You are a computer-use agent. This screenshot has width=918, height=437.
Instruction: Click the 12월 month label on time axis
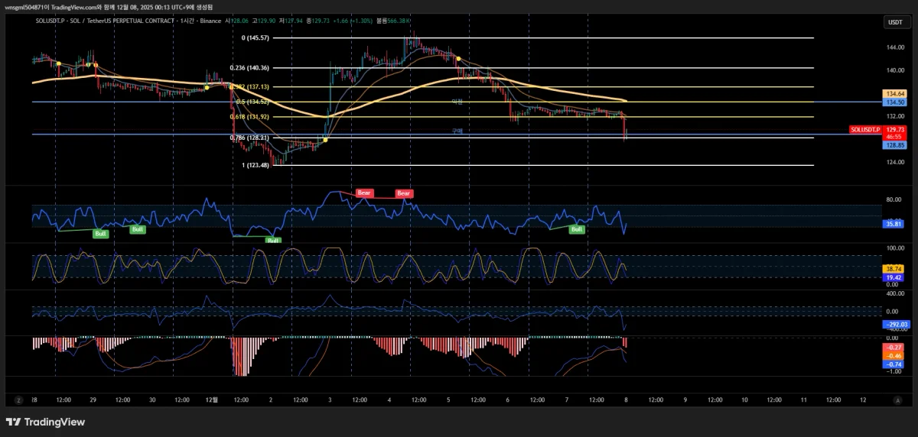pos(212,400)
